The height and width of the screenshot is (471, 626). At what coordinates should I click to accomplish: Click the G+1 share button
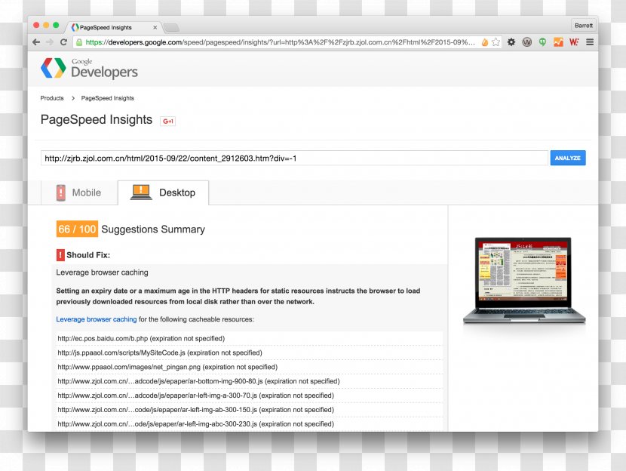167,121
